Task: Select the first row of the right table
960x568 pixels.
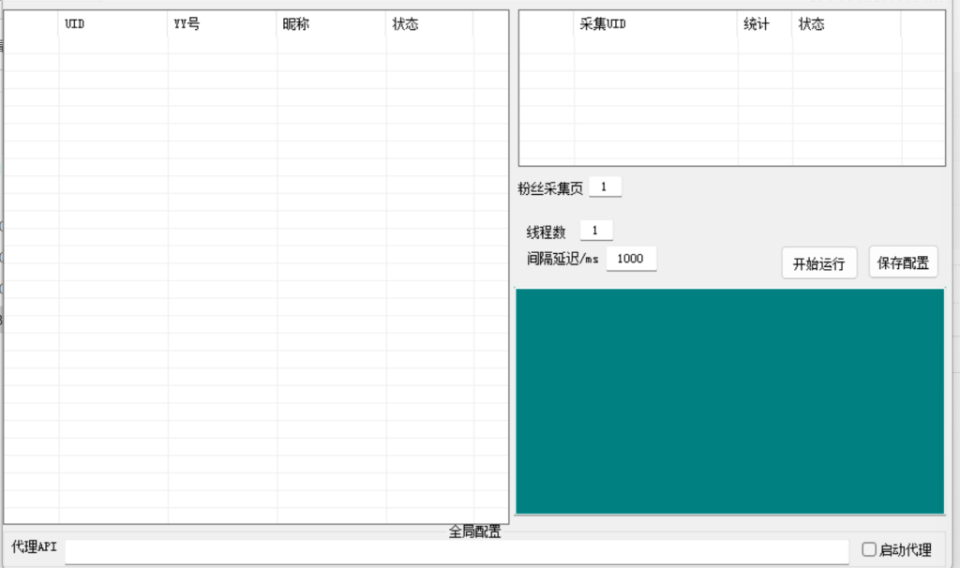Action: [x=731, y=45]
